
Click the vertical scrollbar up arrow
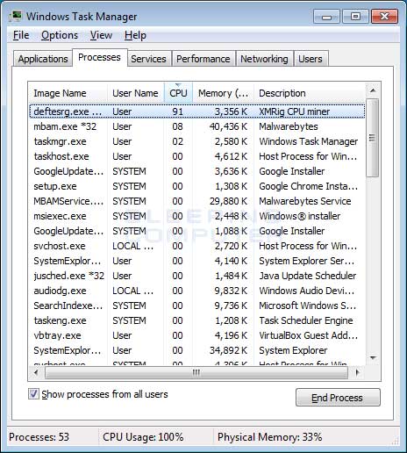(373, 90)
